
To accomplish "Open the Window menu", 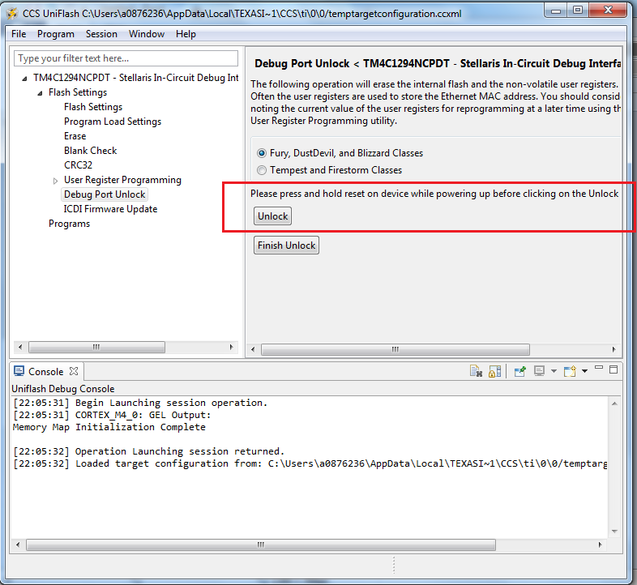I will pyautogui.click(x=147, y=34).
